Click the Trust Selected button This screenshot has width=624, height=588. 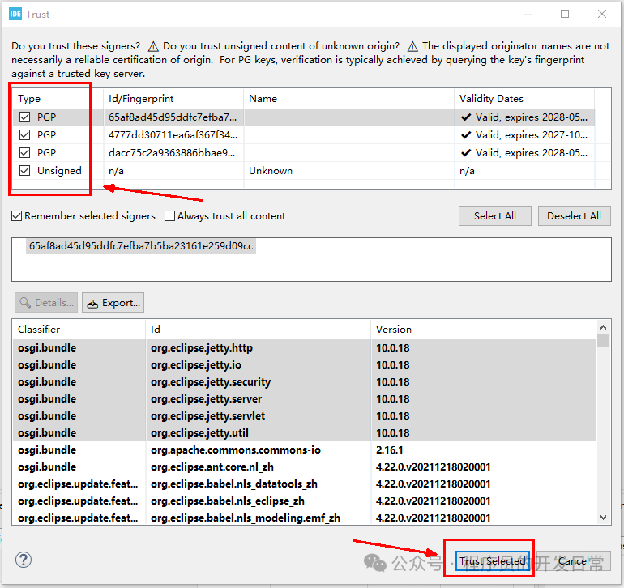tap(492, 561)
